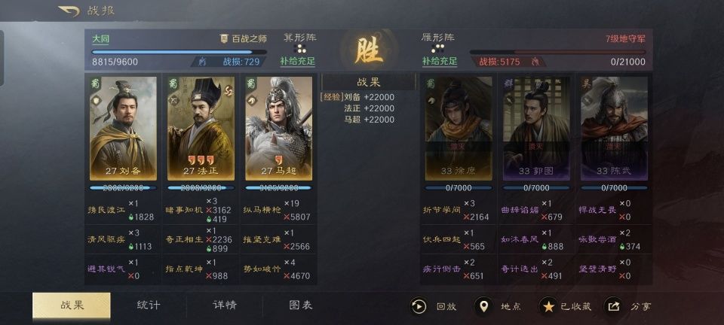This screenshot has height=325, width=724.
Task: Open the 刘备 general portrait card
Action: pos(123,129)
